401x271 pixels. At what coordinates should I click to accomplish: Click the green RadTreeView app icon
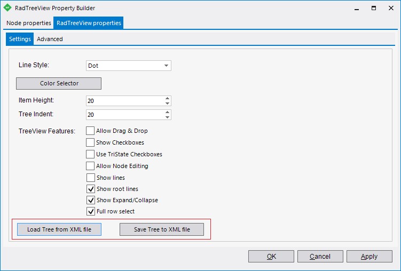[7, 7]
